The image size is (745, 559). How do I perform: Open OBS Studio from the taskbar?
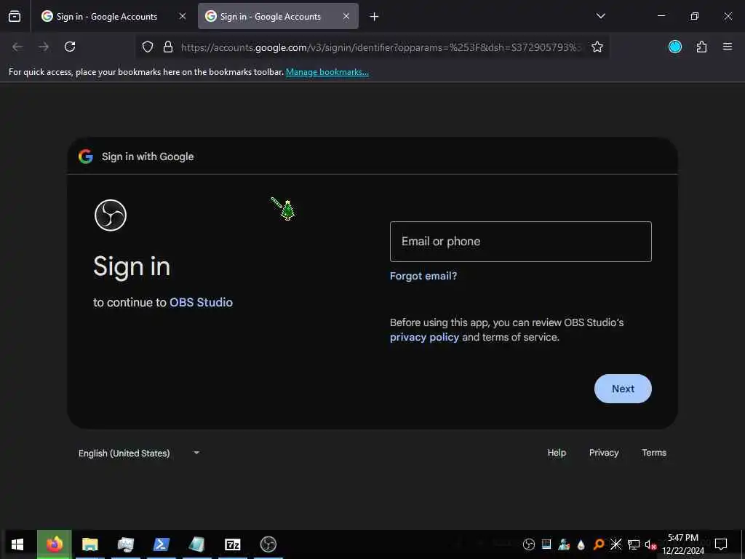pyautogui.click(x=268, y=544)
